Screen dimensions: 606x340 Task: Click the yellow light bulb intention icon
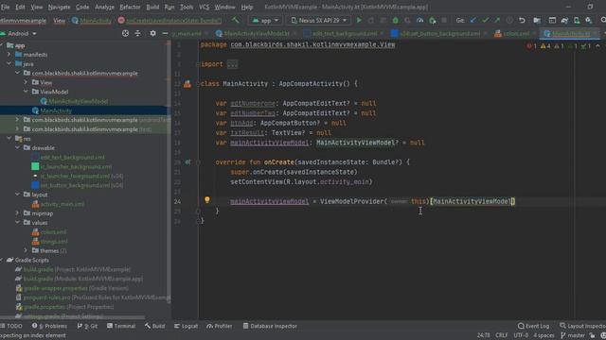point(207,199)
